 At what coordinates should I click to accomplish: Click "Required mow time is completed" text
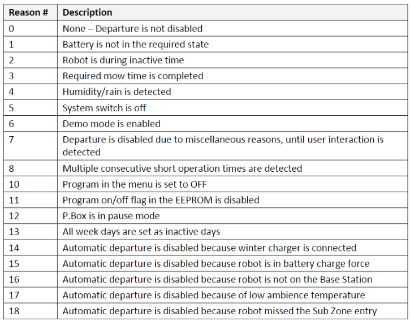point(132,76)
